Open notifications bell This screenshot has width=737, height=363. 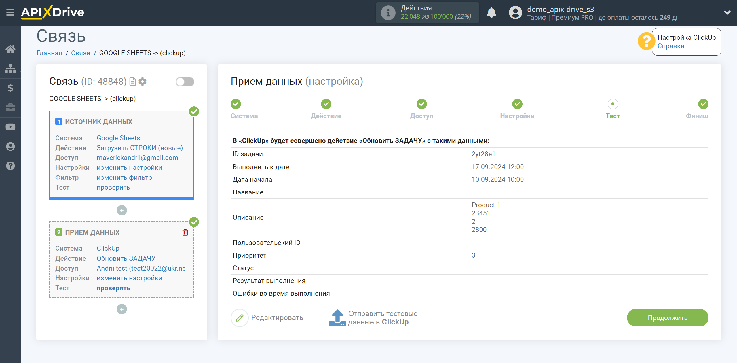coord(491,13)
